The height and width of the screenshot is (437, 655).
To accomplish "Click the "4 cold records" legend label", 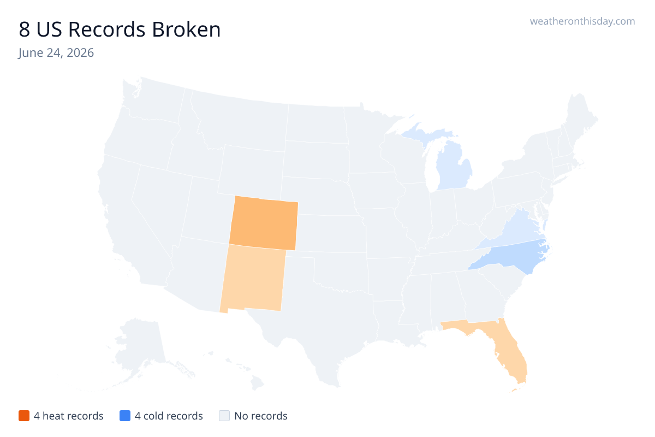I will tap(169, 416).
